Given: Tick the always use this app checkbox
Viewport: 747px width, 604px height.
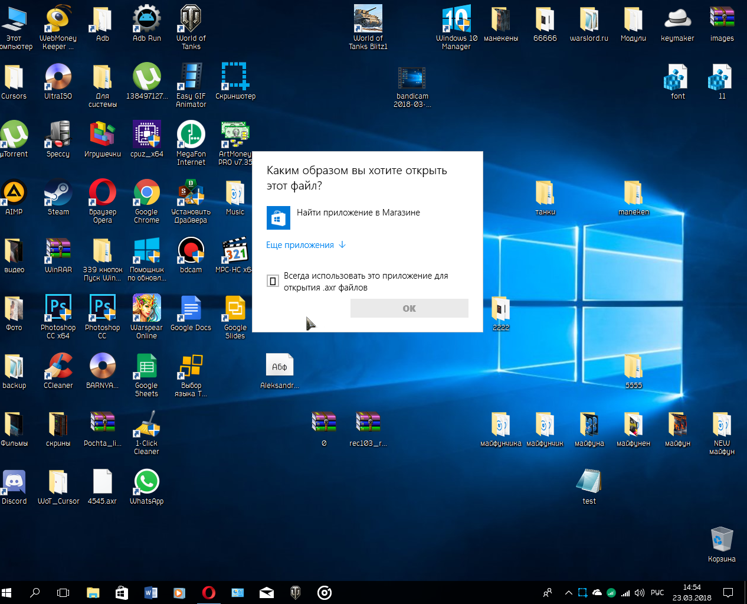Looking at the screenshot, I should click(x=273, y=281).
